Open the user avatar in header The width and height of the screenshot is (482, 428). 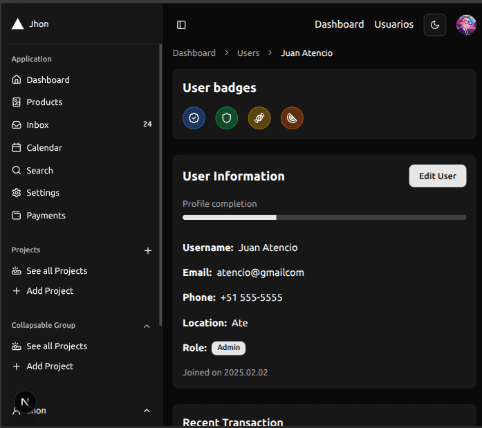(466, 25)
